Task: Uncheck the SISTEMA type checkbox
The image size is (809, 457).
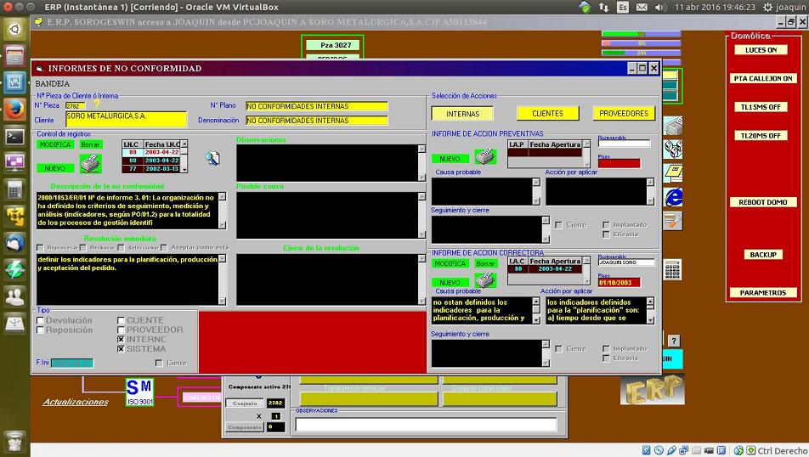Action: click(x=121, y=349)
